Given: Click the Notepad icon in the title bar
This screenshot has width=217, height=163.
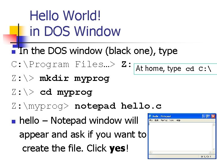Looking at the screenshot, I should [150, 116].
